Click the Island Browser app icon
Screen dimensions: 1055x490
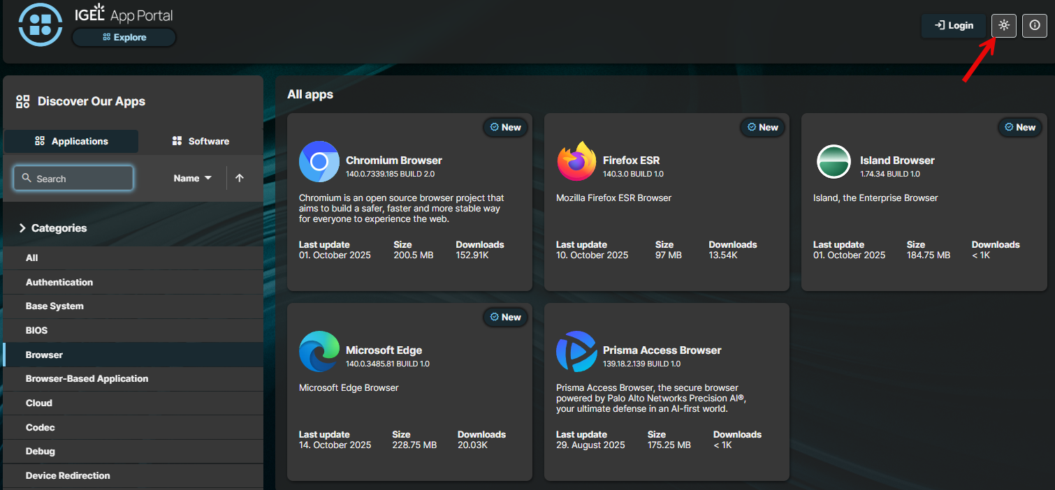(833, 161)
